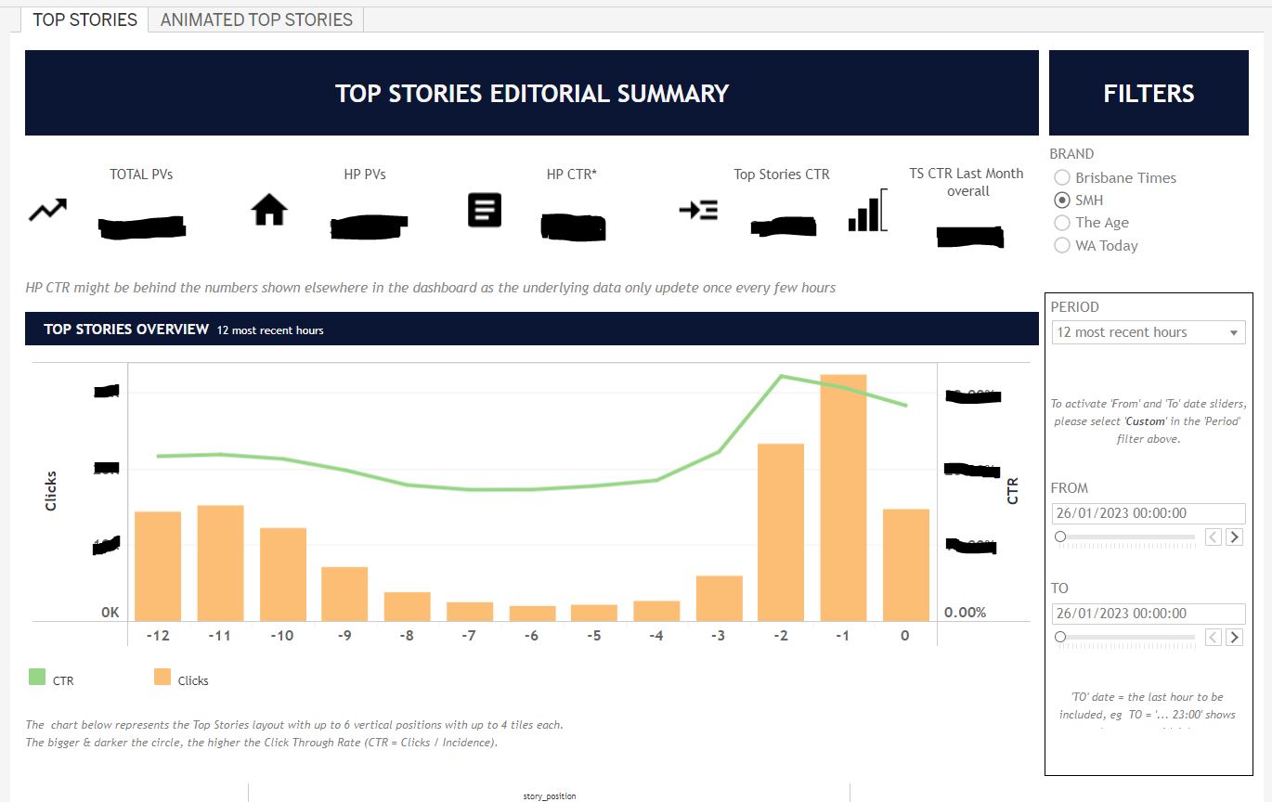Screen dimensions: 1272x802
Task: Step FROM date backward with left arrow
Action: click(1214, 537)
